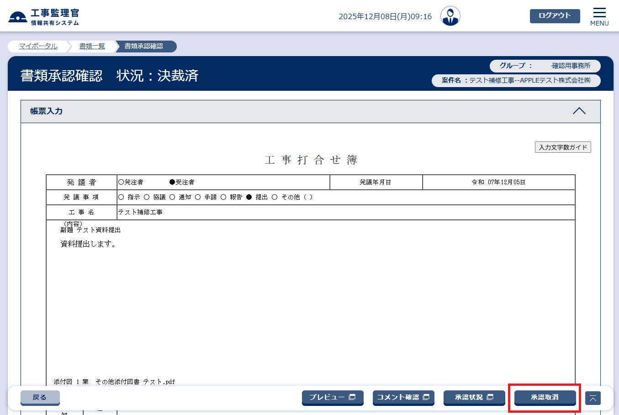The height and width of the screenshot is (415, 619).
Task: Choose the 協議 radio button
Action: [147, 197]
